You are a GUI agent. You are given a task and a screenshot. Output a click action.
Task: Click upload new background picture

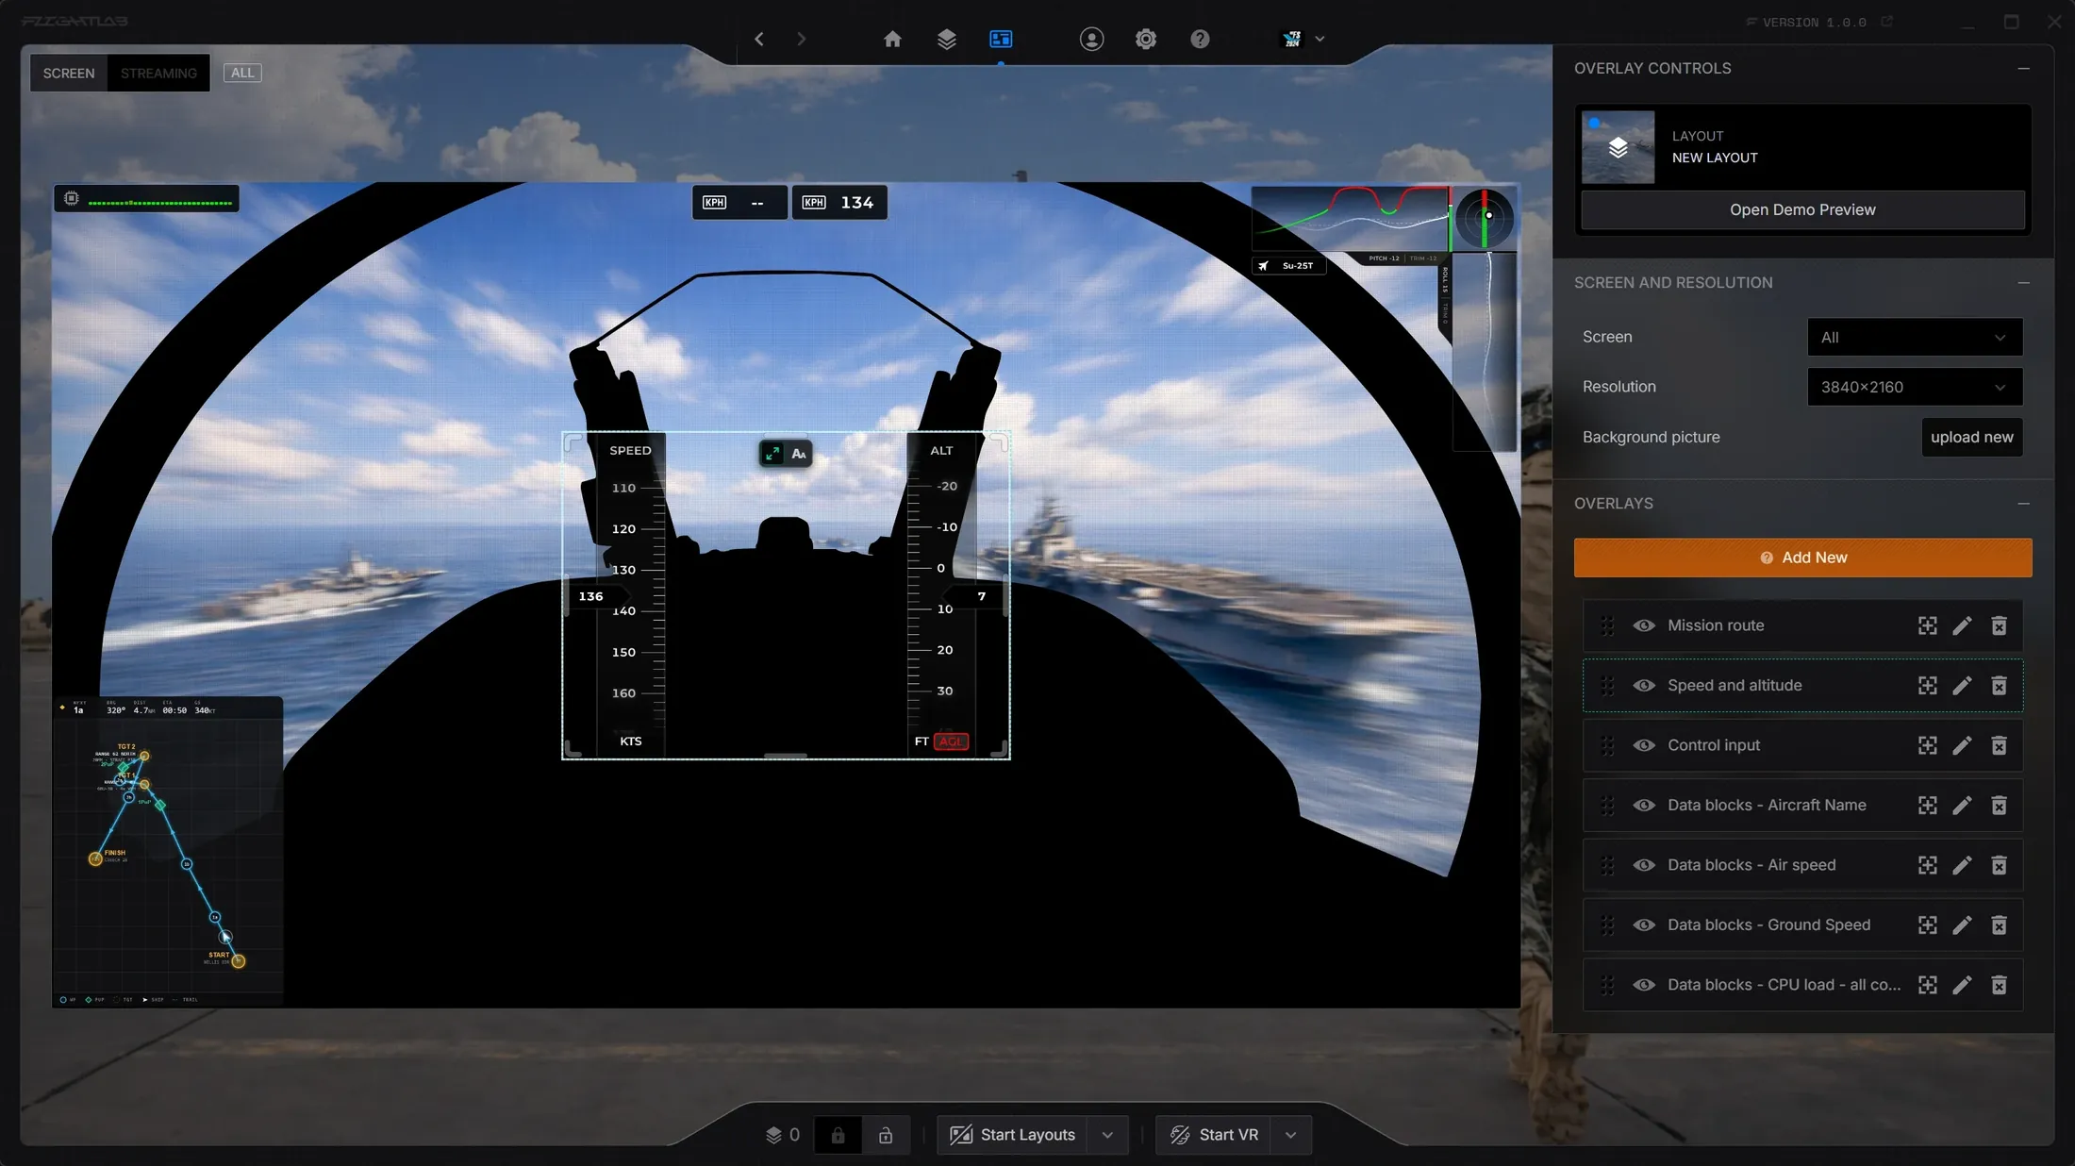(x=1971, y=437)
